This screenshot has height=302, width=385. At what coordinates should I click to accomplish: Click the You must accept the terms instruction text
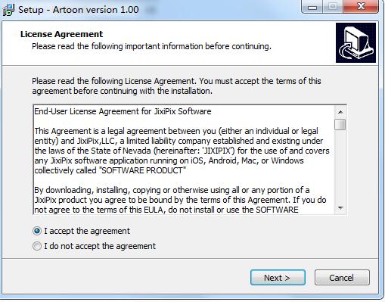click(x=176, y=86)
